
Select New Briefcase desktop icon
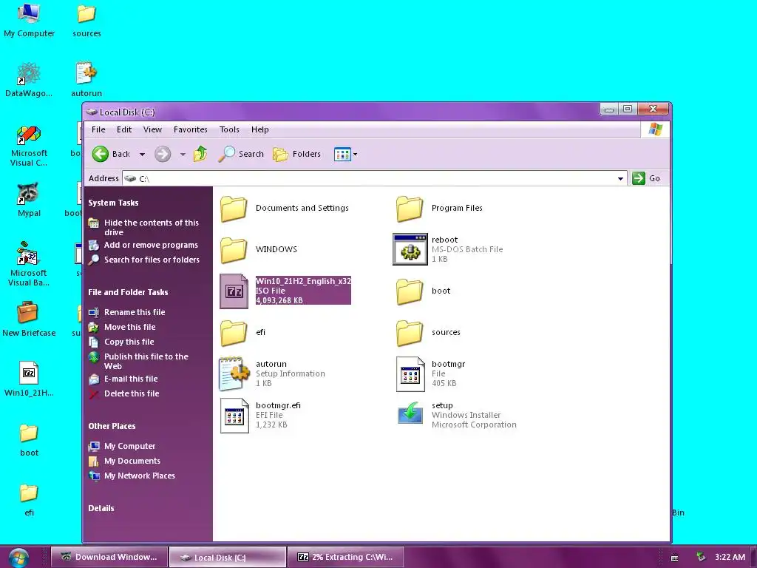coord(29,319)
